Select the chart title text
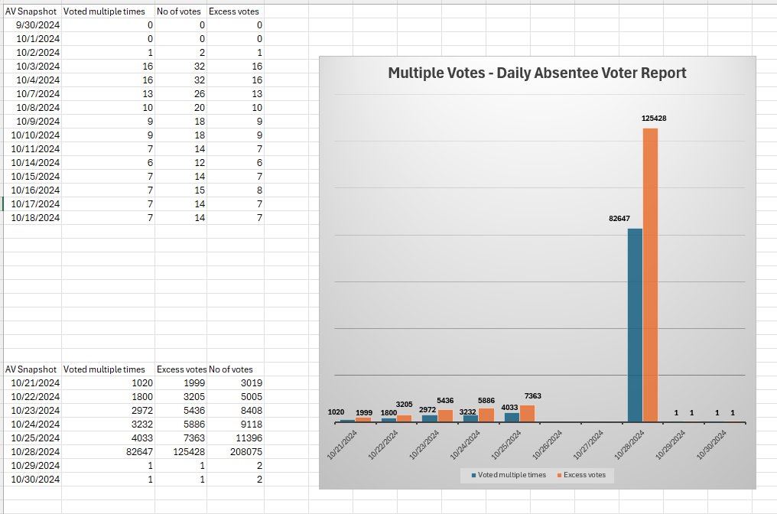The width and height of the screenshot is (777, 514). coord(537,73)
